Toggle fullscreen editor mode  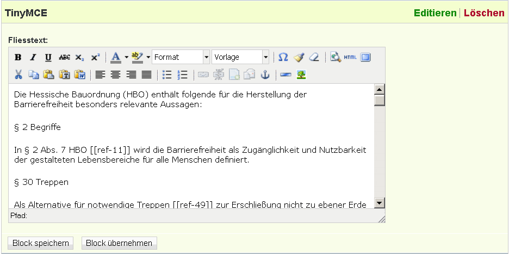365,58
